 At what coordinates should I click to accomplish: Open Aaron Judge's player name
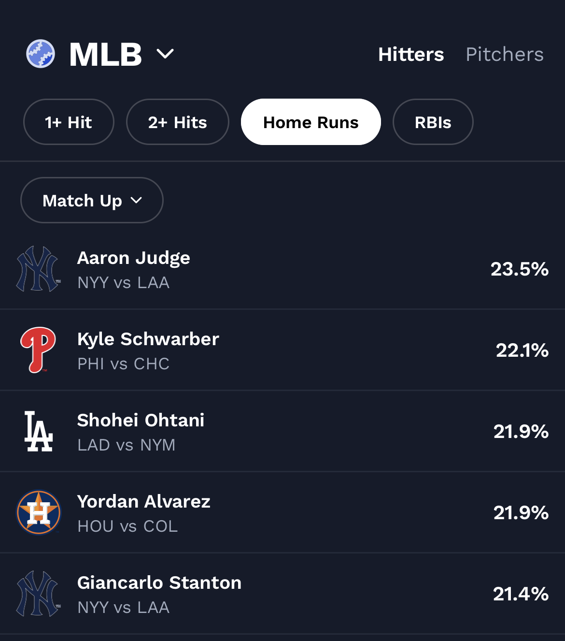134,258
